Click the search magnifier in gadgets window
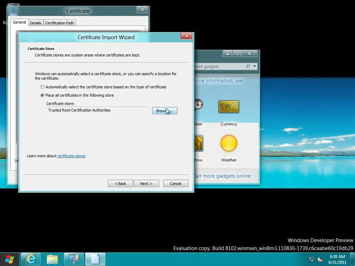This screenshot has height=266, width=355. tap(248, 66)
